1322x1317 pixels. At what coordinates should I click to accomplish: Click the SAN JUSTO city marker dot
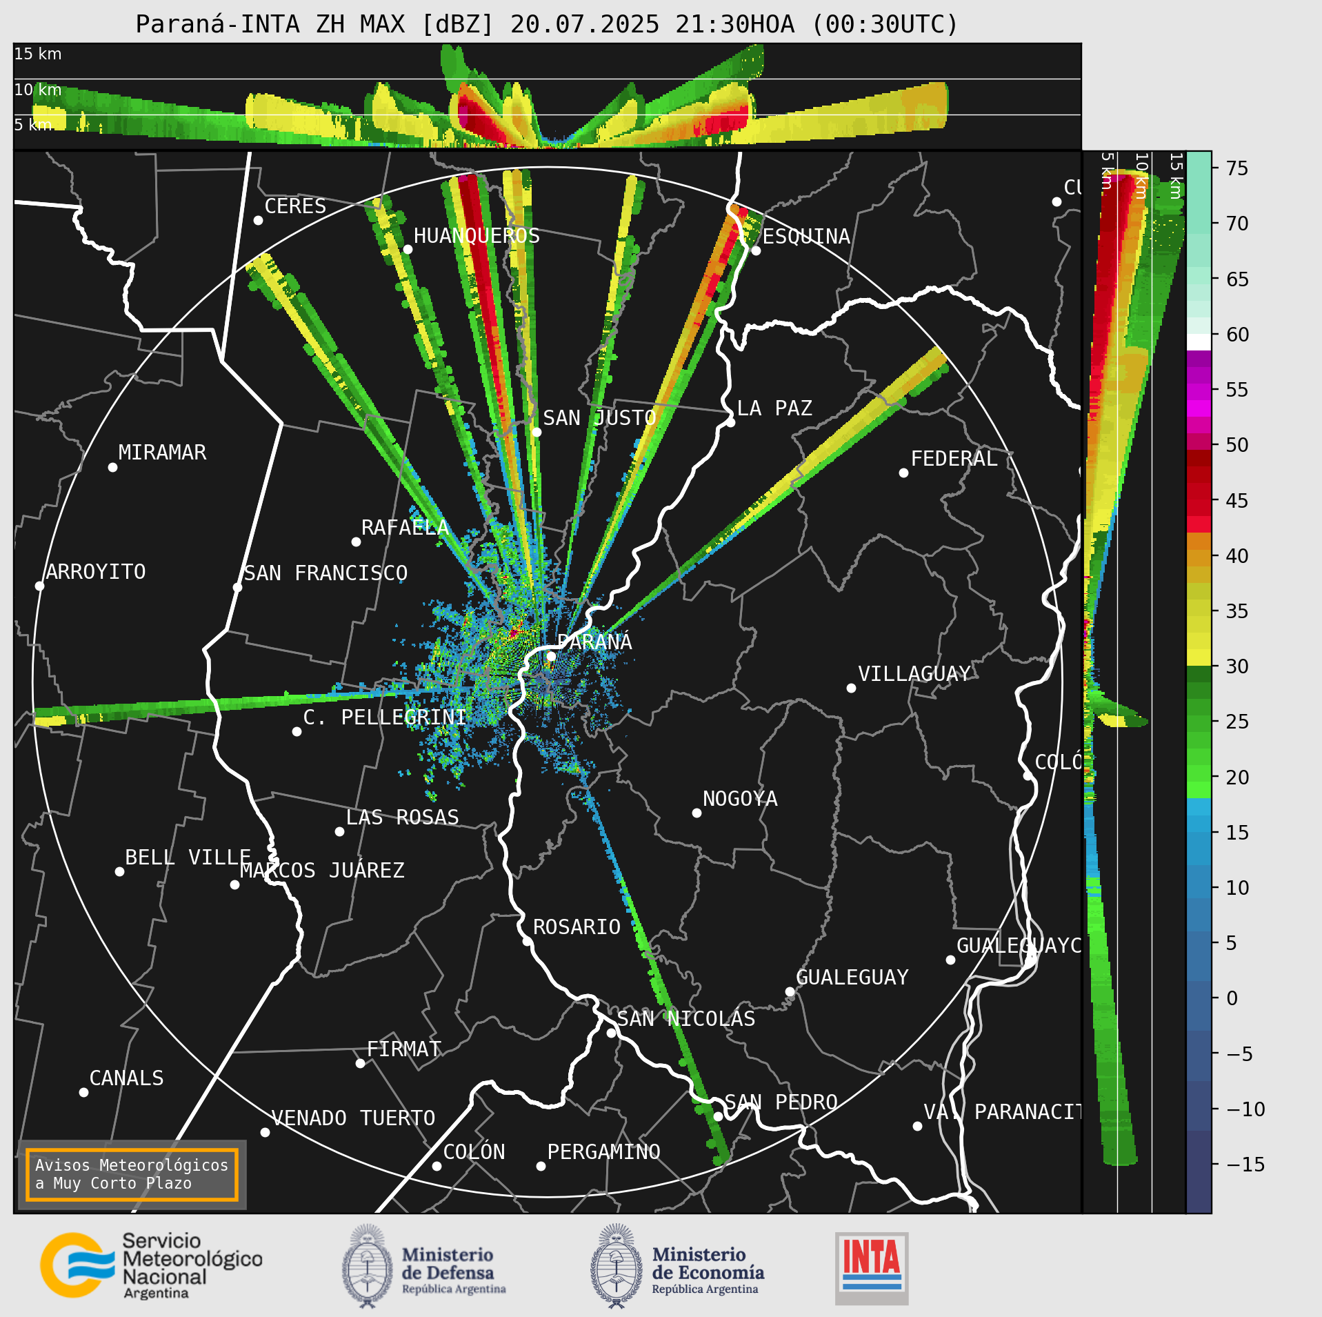tap(537, 432)
